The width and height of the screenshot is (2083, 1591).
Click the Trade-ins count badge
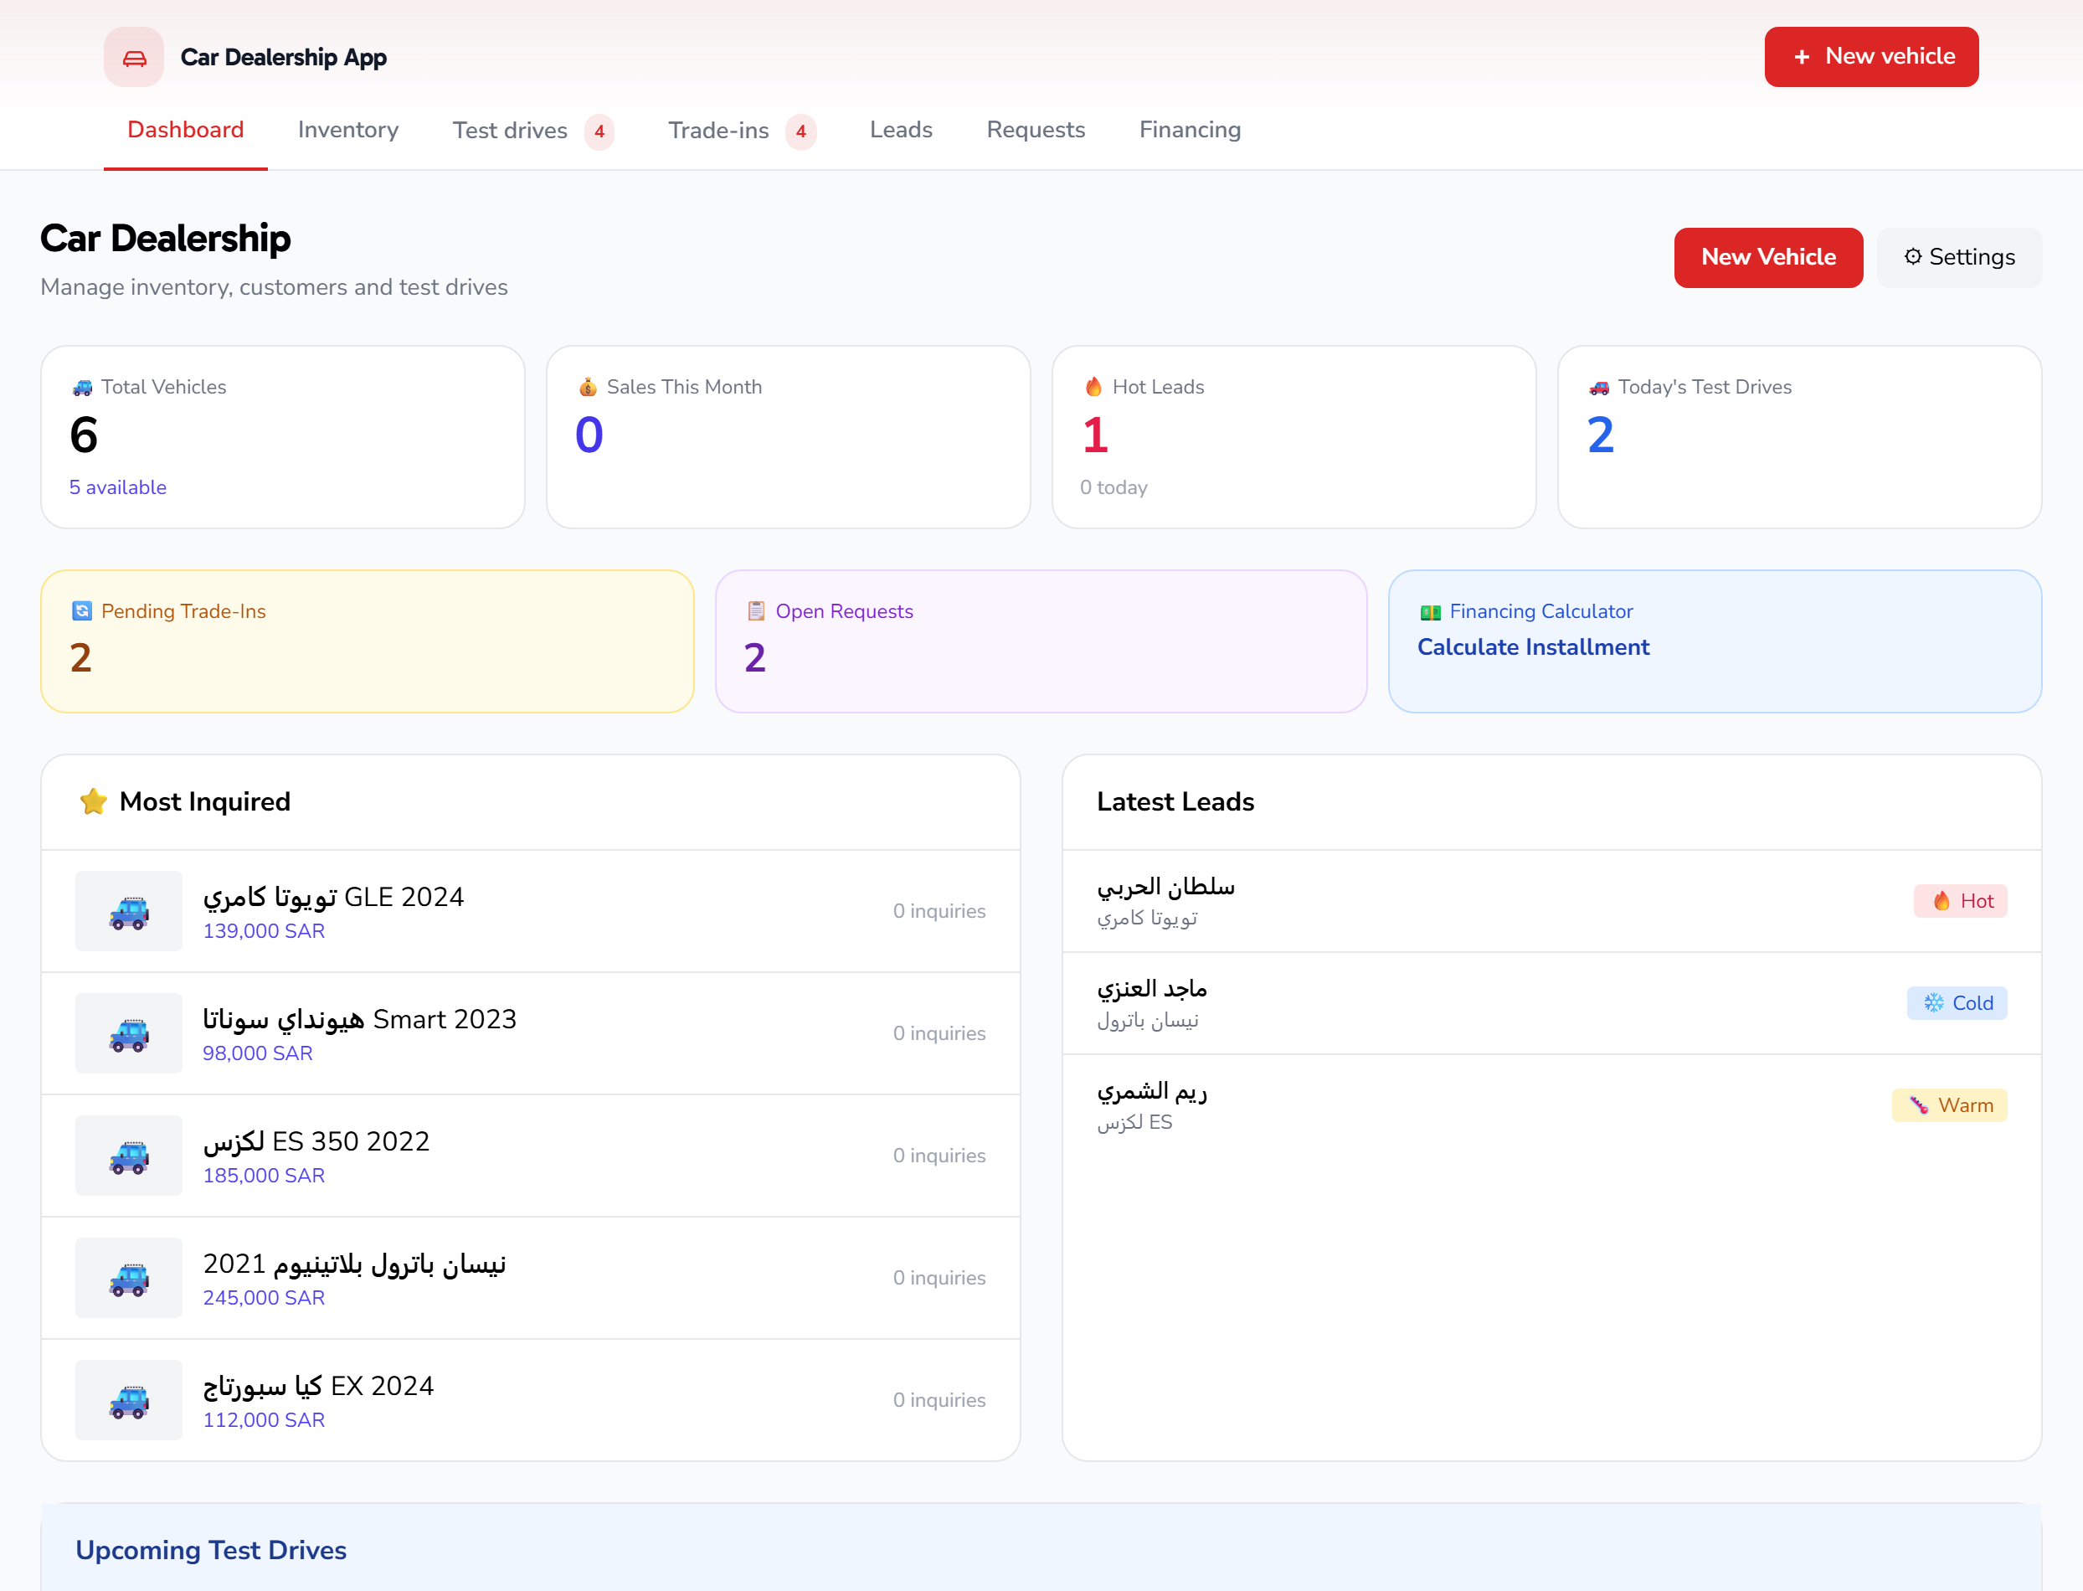[800, 131]
